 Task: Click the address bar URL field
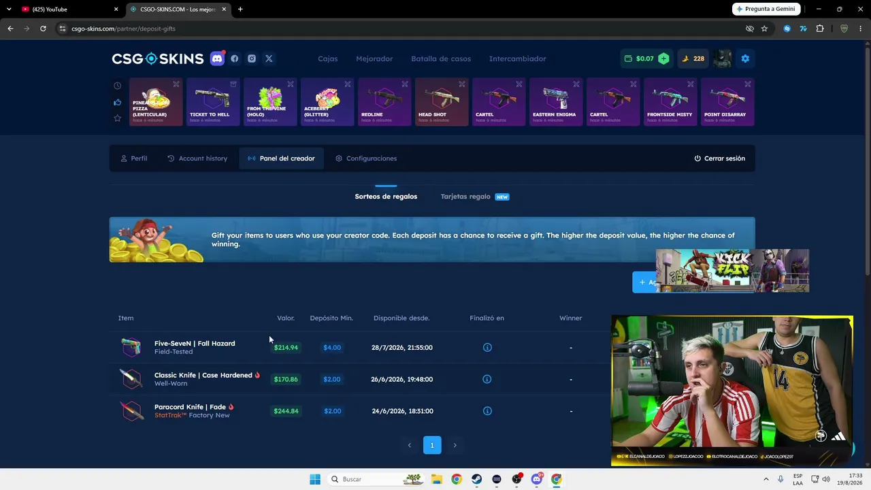[401, 29]
